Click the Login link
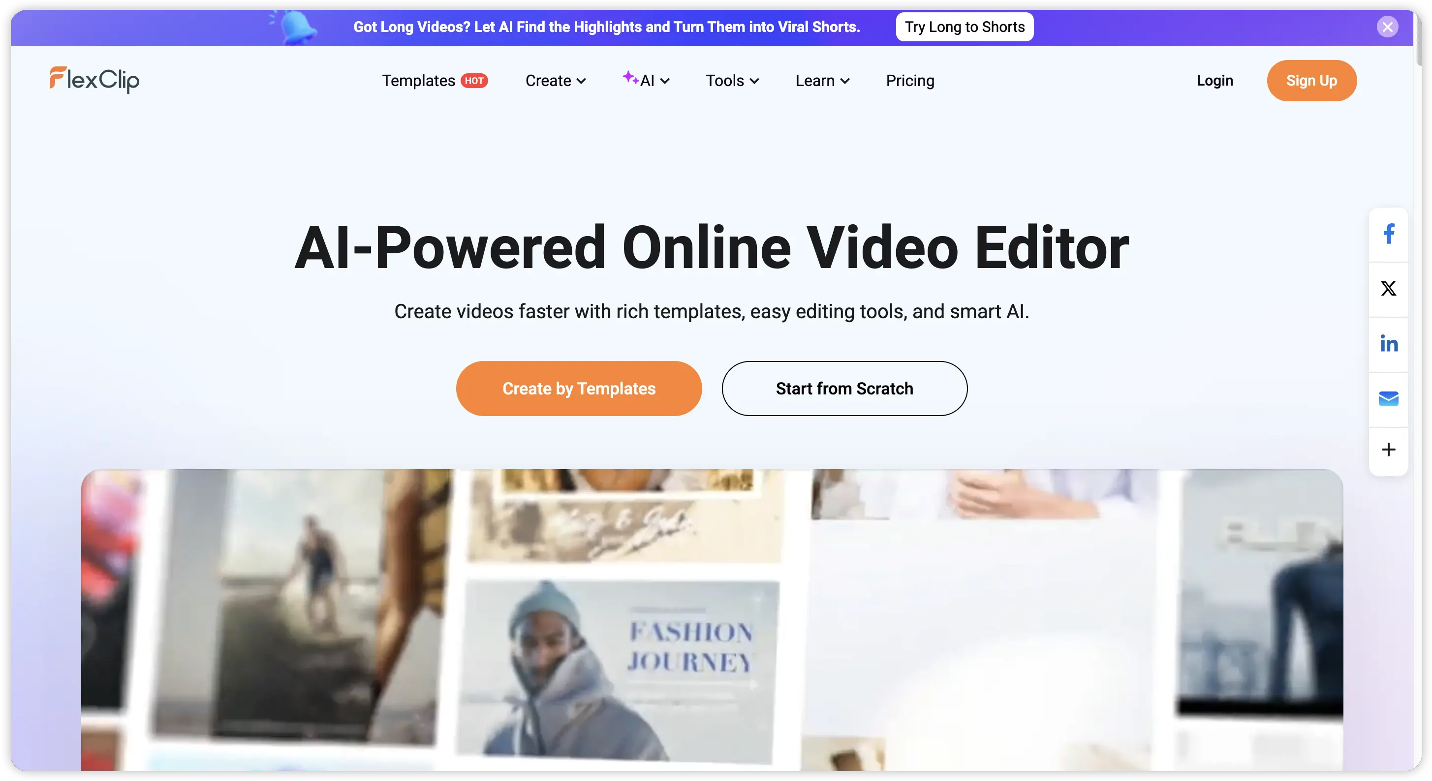 pos(1214,81)
